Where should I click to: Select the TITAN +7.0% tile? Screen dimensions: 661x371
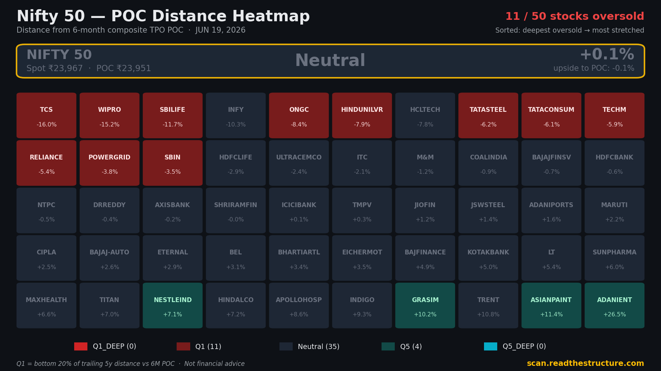(x=109, y=305)
